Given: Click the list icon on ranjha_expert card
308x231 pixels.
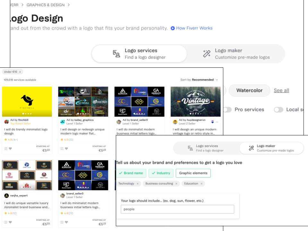Looking at the screenshot, I should click(6, 222).
